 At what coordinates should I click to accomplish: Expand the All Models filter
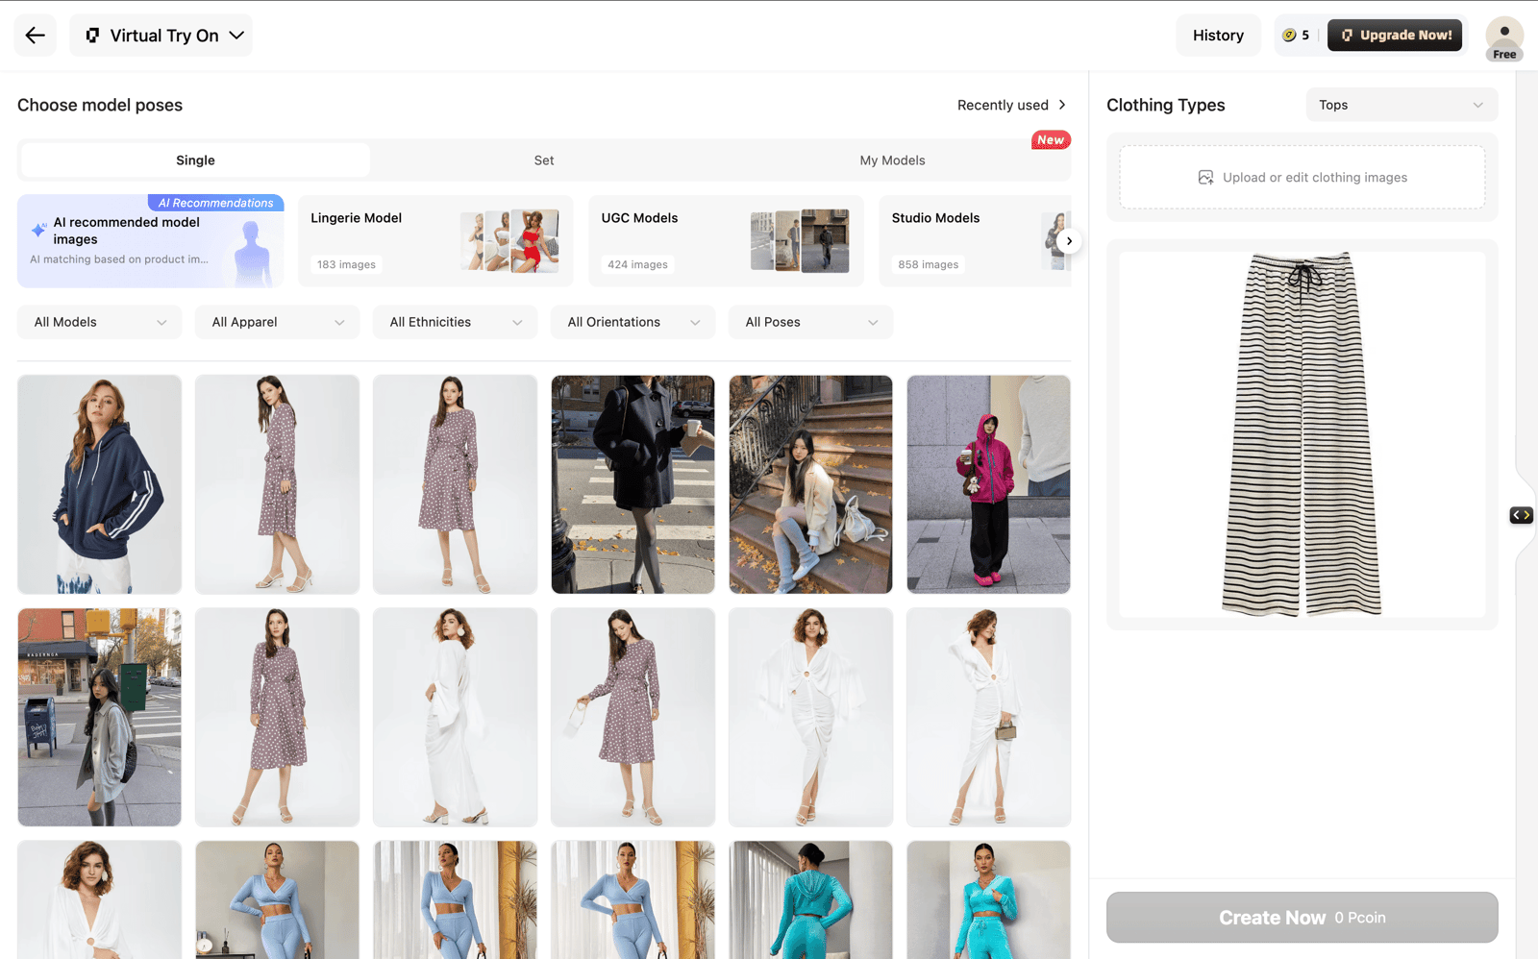click(100, 322)
